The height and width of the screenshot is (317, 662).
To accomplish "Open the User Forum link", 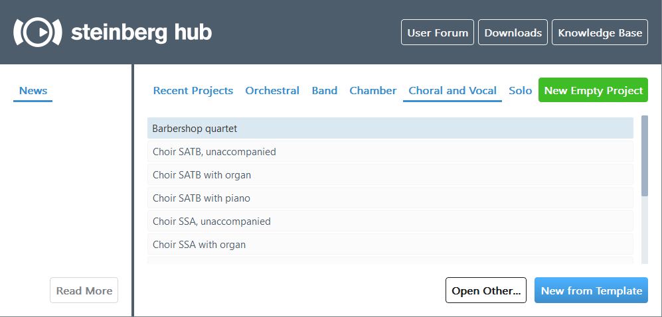I will pos(438,32).
